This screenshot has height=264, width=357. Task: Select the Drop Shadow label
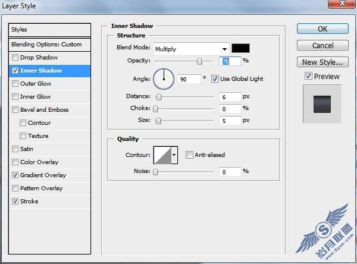[x=39, y=57]
